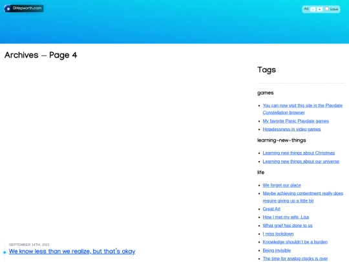
Task: Open the 'Being invisible' link
Action: pos(277,250)
